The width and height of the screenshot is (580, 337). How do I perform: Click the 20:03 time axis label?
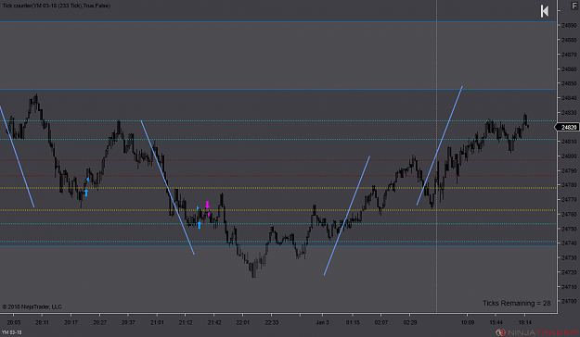(x=14, y=322)
